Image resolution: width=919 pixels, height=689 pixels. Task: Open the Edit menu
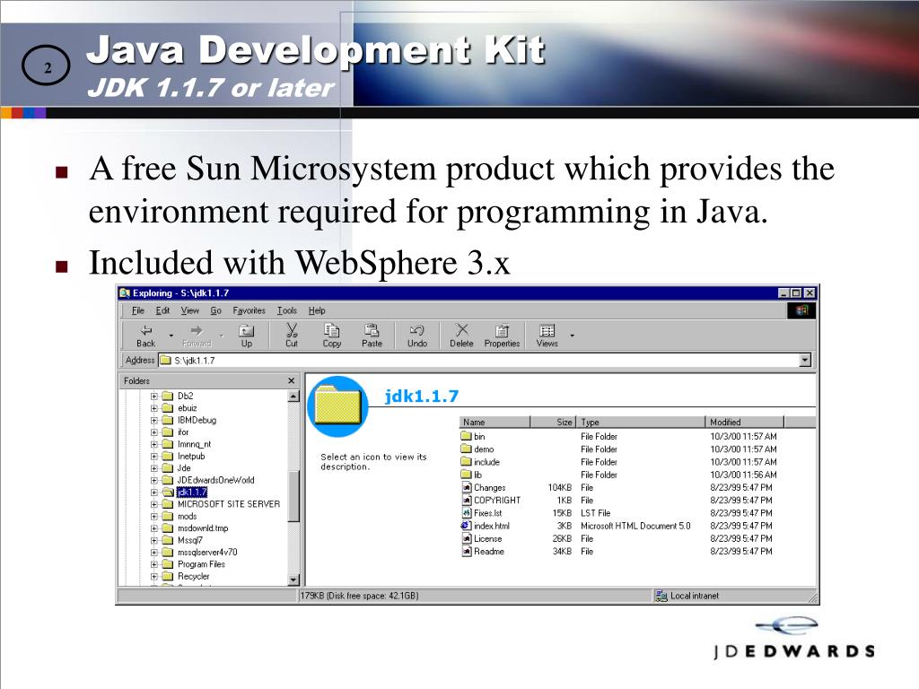point(162,310)
